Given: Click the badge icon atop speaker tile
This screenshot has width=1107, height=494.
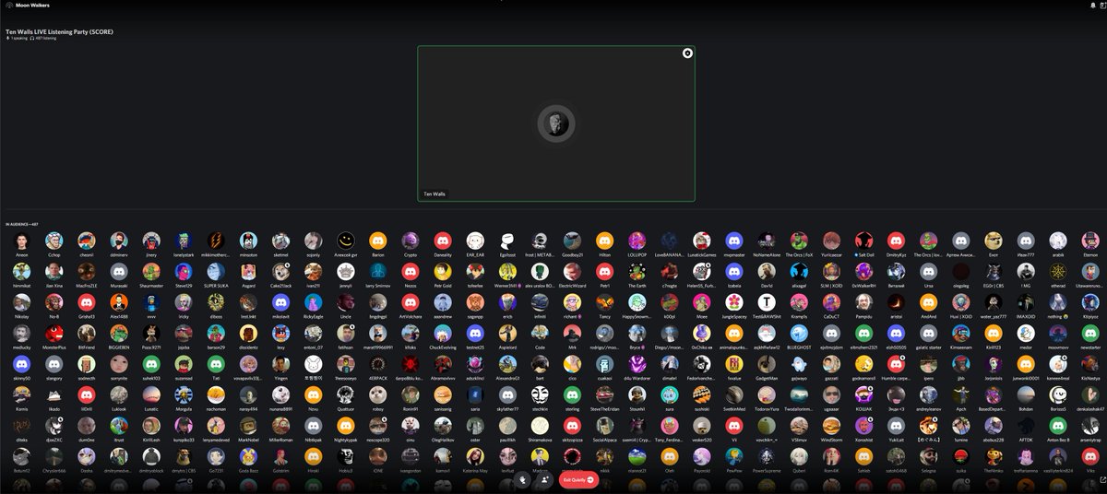Looking at the screenshot, I should (x=686, y=53).
